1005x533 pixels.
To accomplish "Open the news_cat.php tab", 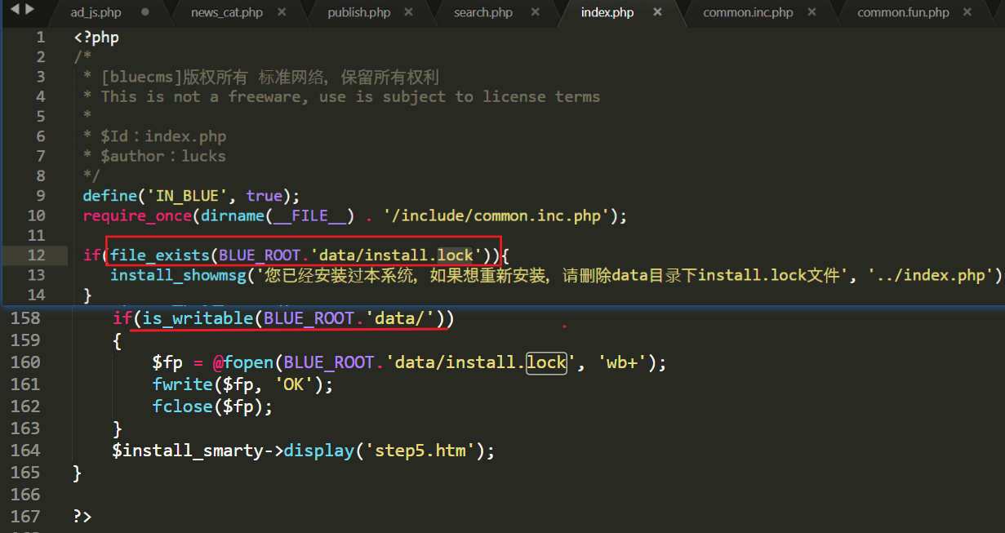I will point(226,12).
